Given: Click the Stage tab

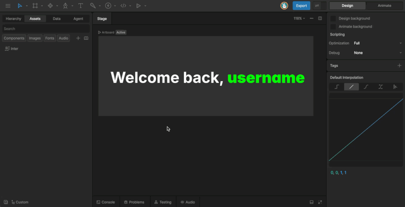Looking at the screenshot, I should (x=102, y=19).
